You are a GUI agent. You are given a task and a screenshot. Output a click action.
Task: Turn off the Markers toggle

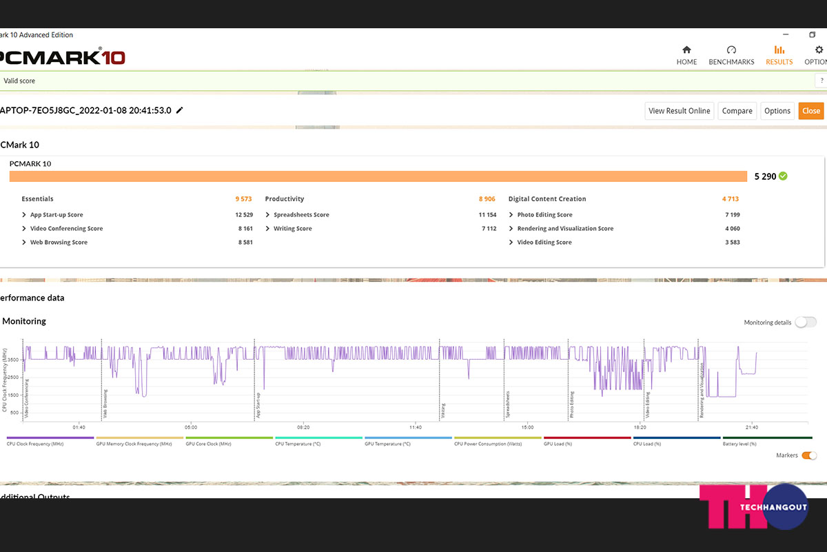click(x=810, y=456)
